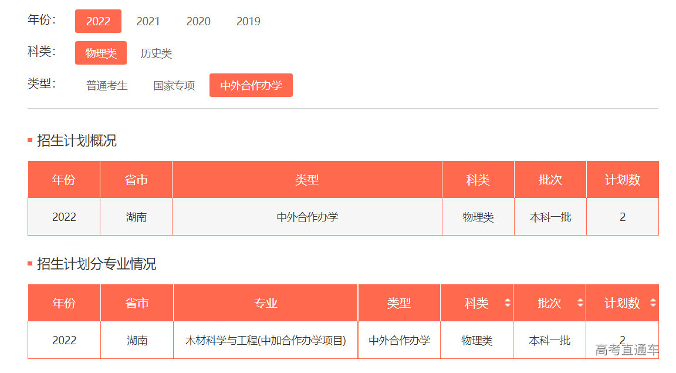This screenshot has width=676, height=373.
Task: Click the 高考直通车 watermark logo
Action: [627, 351]
